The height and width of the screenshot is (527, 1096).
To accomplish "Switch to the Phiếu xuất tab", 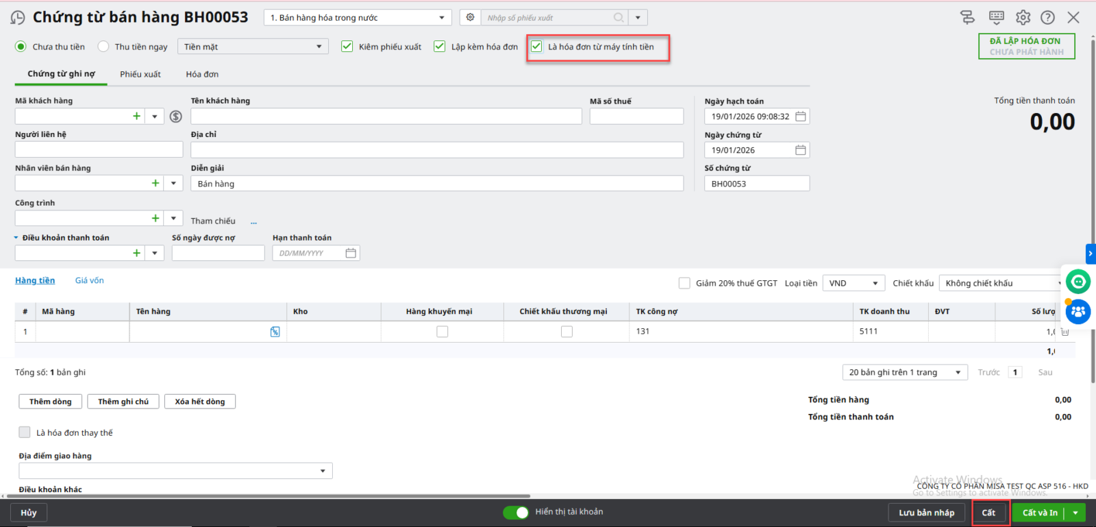I will coord(140,74).
